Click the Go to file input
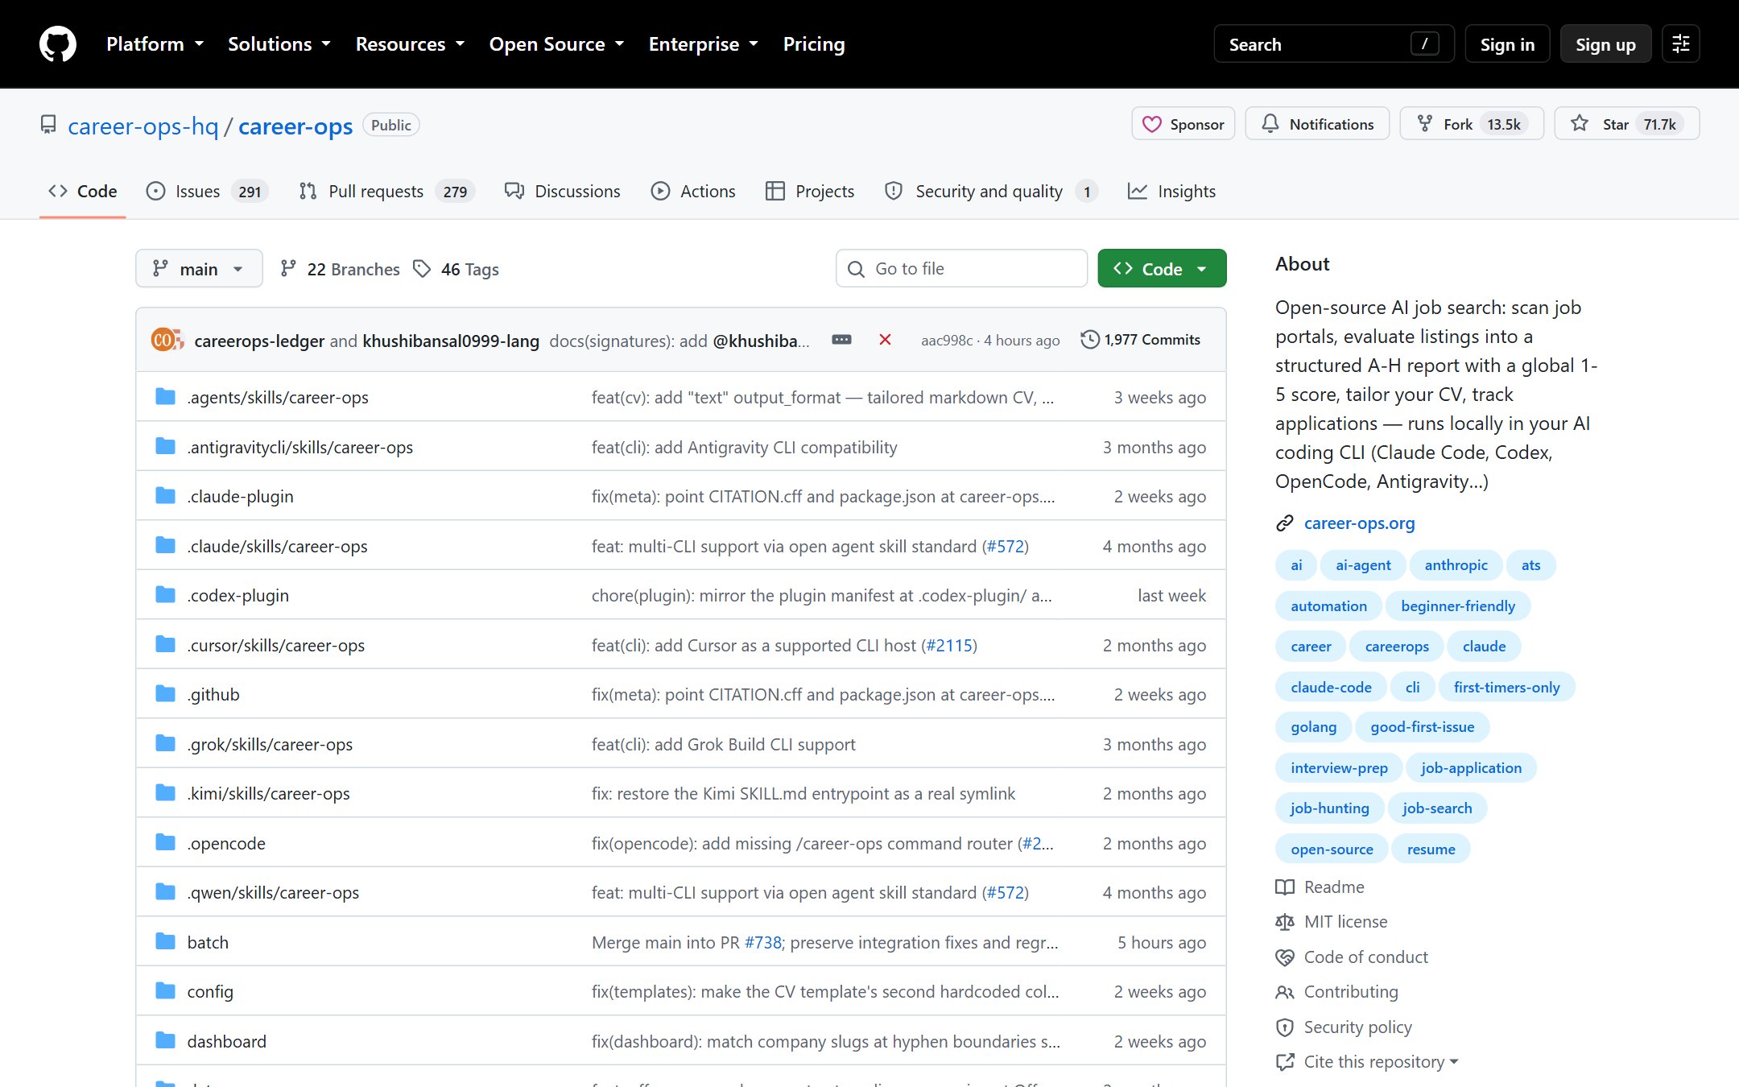The height and width of the screenshot is (1087, 1739). pos(961,268)
